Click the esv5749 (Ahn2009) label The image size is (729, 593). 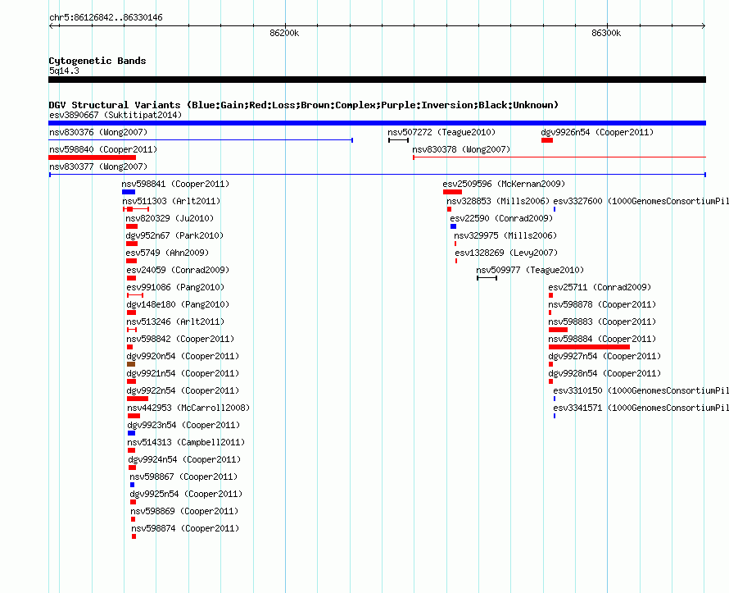click(167, 253)
